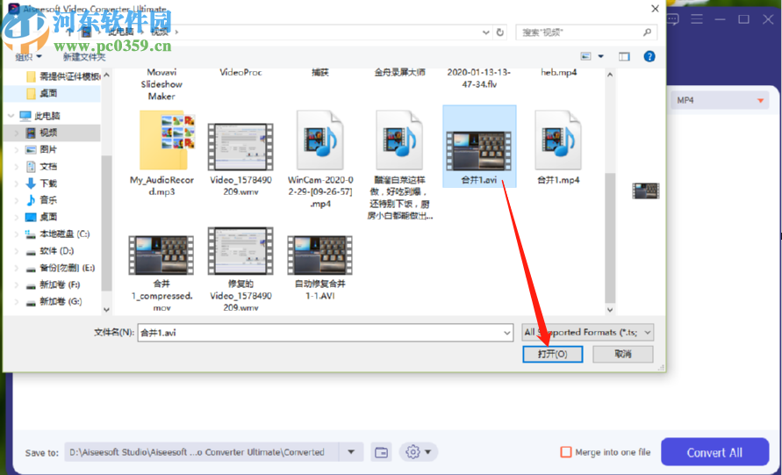Viewport: 782px width, 475px height.
Task: Select 需提供证件模板 folder in navigation
Action: pyautogui.click(x=63, y=76)
